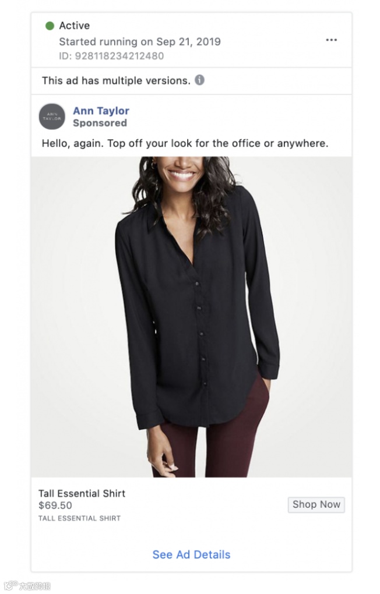
Task: Click the ad ID number text
Action: pyautogui.click(x=111, y=56)
